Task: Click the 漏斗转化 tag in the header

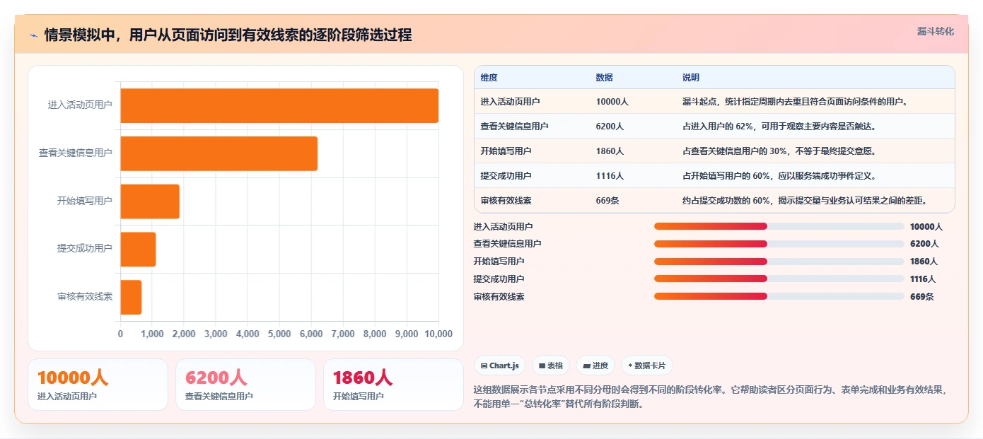Action: [x=935, y=31]
